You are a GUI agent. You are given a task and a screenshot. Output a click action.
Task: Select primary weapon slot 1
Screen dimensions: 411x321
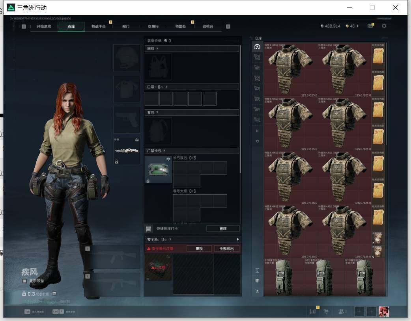coord(112,257)
